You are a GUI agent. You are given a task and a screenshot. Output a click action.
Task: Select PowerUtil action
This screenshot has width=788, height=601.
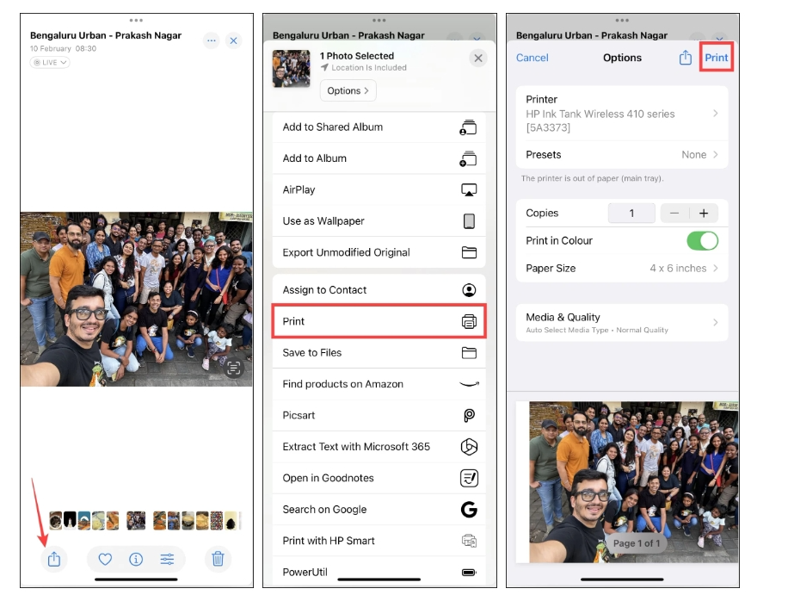(379, 572)
